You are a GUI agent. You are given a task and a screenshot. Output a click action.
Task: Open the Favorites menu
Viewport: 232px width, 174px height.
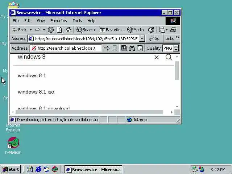point(59,21)
